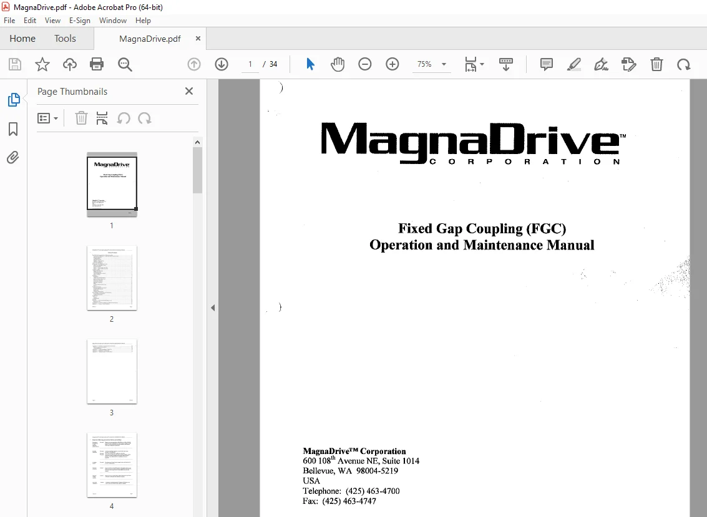Print the document with printer icon
The image size is (707, 517).
click(97, 64)
